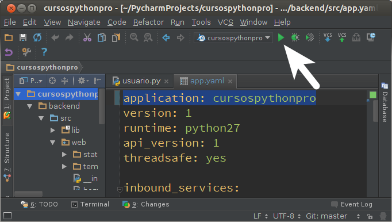Copy the selection with the toolbar icon
The image size is (392, 222).
click(102, 37)
